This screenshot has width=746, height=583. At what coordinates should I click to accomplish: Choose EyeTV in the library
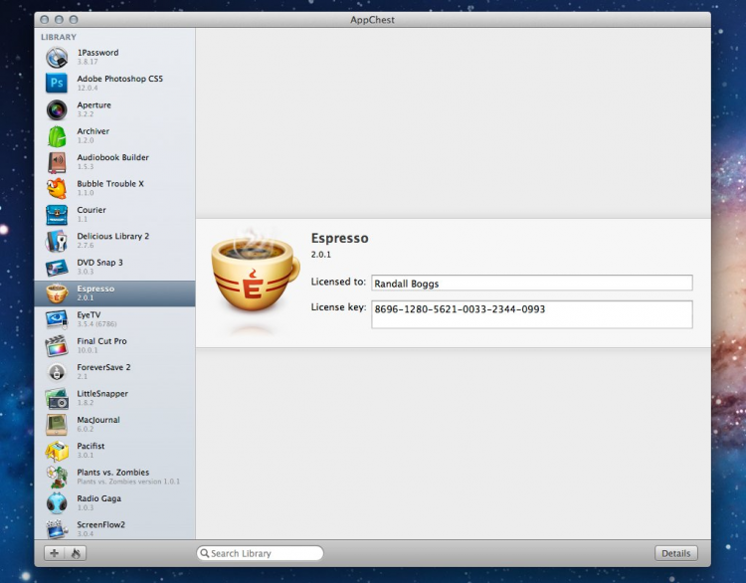[x=114, y=319]
